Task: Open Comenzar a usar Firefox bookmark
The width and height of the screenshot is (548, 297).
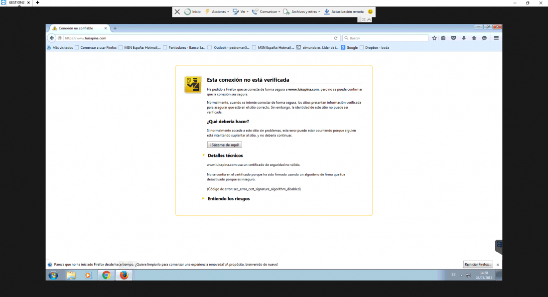Action: pos(96,47)
